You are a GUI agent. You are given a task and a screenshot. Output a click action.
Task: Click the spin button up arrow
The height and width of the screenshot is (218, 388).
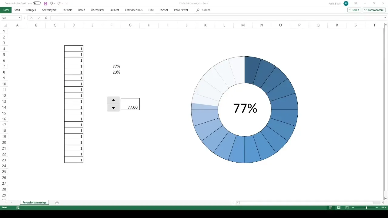(x=113, y=100)
